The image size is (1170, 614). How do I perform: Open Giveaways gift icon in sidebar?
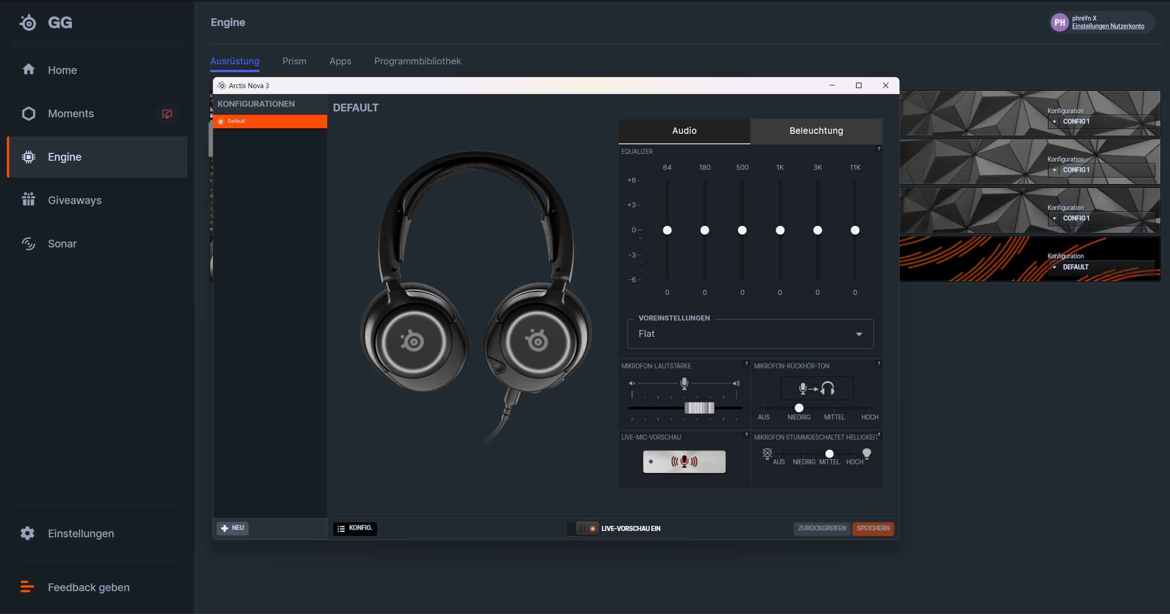point(28,199)
